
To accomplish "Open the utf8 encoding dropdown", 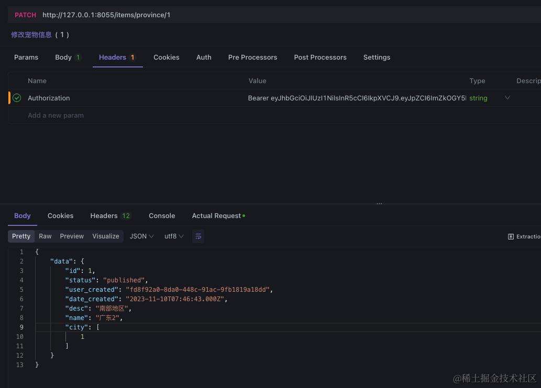I will [174, 236].
